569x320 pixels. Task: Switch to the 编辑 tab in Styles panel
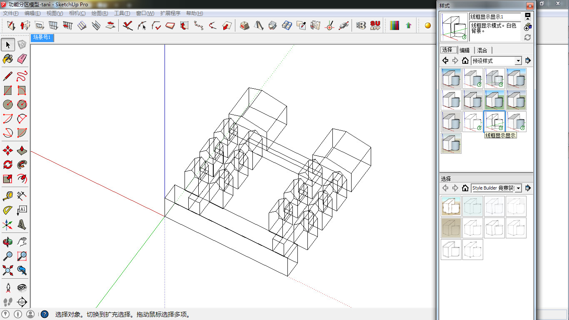464,50
